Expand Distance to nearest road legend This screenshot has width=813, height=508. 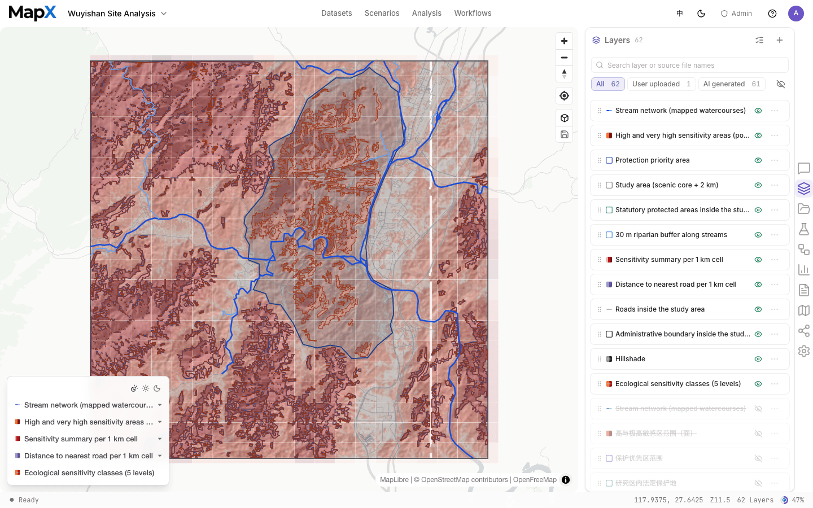pyautogui.click(x=160, y=456)
